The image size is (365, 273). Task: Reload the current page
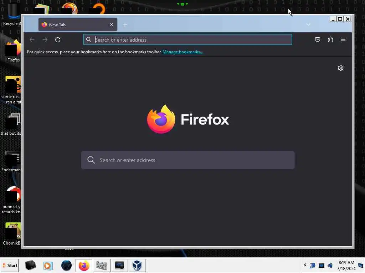[58, 40]
